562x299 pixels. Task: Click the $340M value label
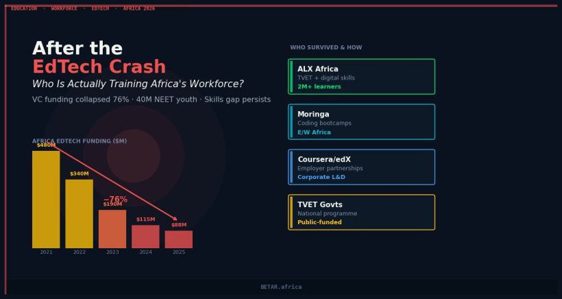click(x=80, y=174)
